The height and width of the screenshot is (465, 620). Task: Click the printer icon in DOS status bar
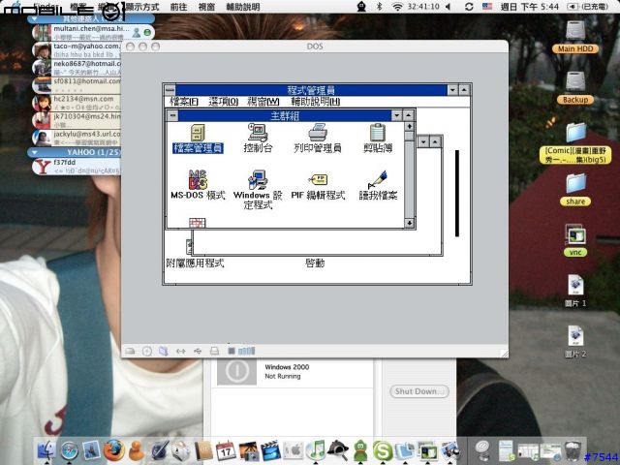[214, 351]
